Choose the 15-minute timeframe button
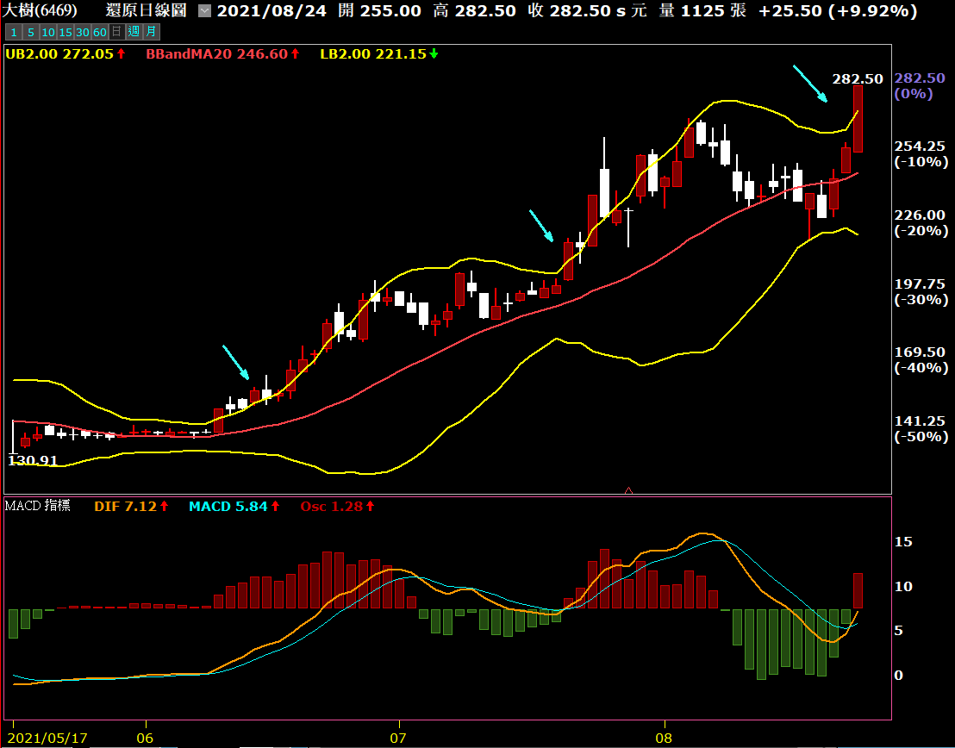Screen dimensions: 955x748 66,32
